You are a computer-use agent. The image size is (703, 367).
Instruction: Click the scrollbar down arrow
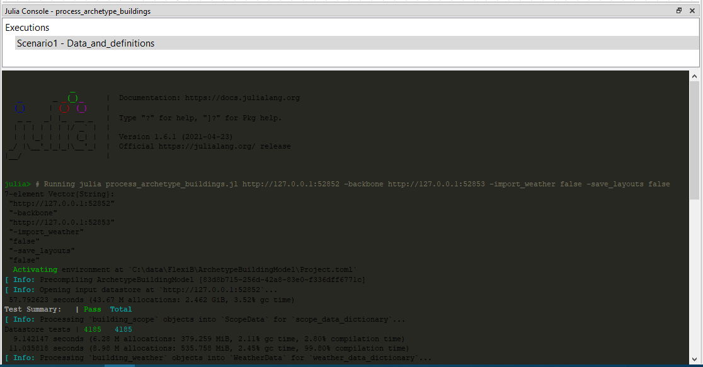[695, 360]
